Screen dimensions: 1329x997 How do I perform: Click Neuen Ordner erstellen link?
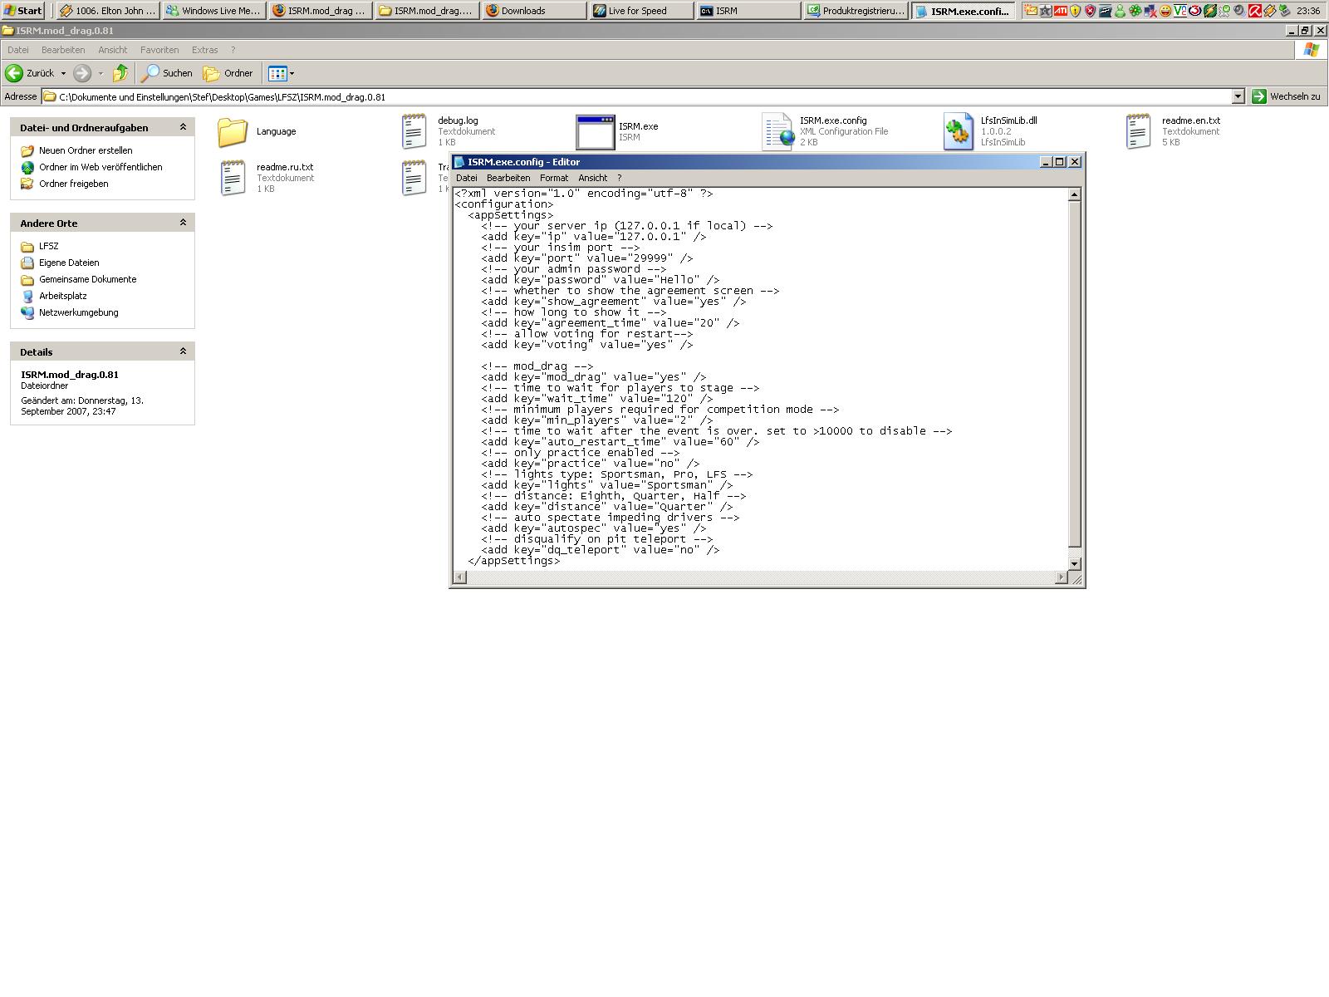point(86,150)
